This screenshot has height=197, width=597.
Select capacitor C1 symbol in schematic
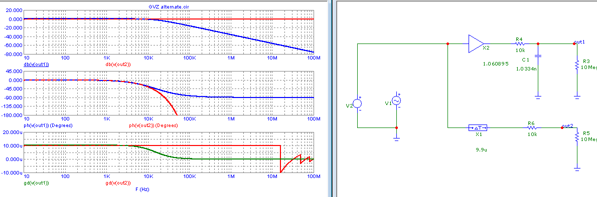pos(538,56)
